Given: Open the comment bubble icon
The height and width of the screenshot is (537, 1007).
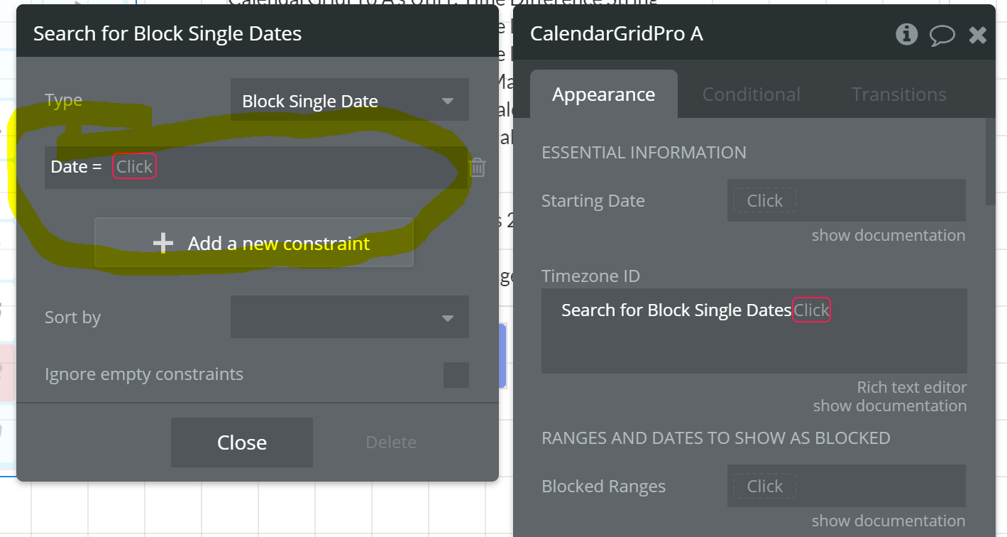Looking at the screenshot, I should click(x=942, y=35).
